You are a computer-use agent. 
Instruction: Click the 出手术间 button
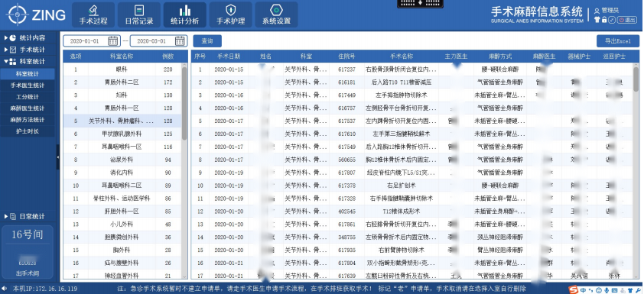27,273
